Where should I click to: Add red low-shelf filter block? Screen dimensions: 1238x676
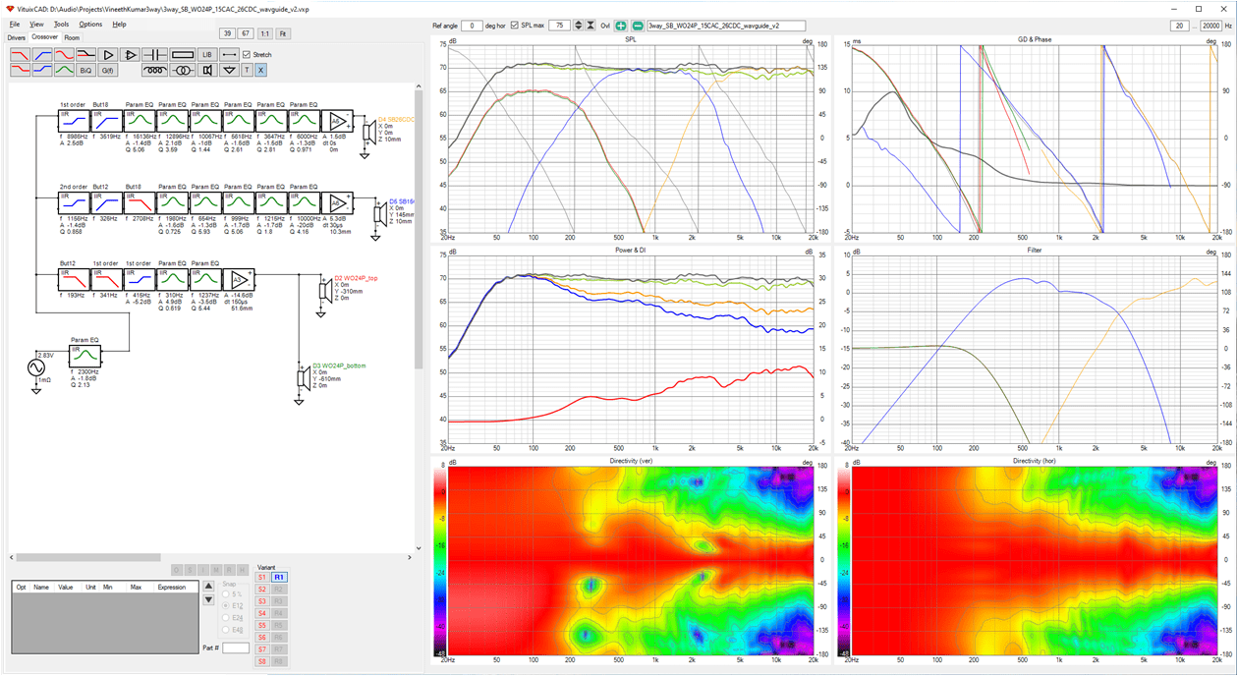[x=20, y=71]
